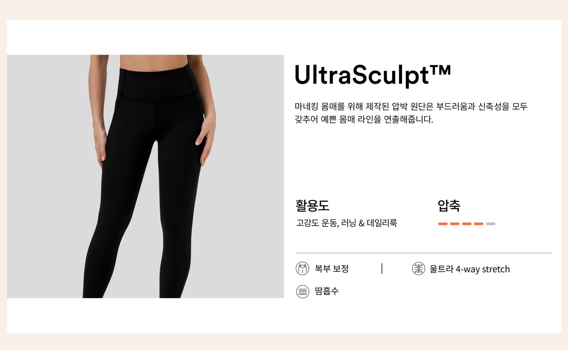Open the black leggings product photo
Screen dimensions: 568x350
(145, 176)
